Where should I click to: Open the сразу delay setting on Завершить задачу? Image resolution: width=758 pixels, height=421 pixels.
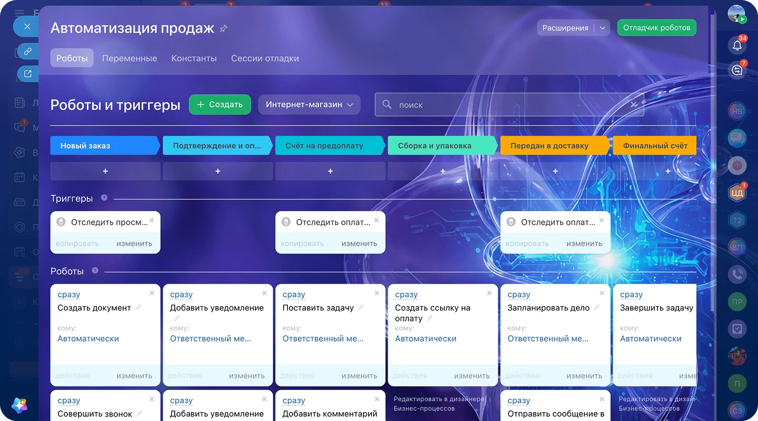632,295
